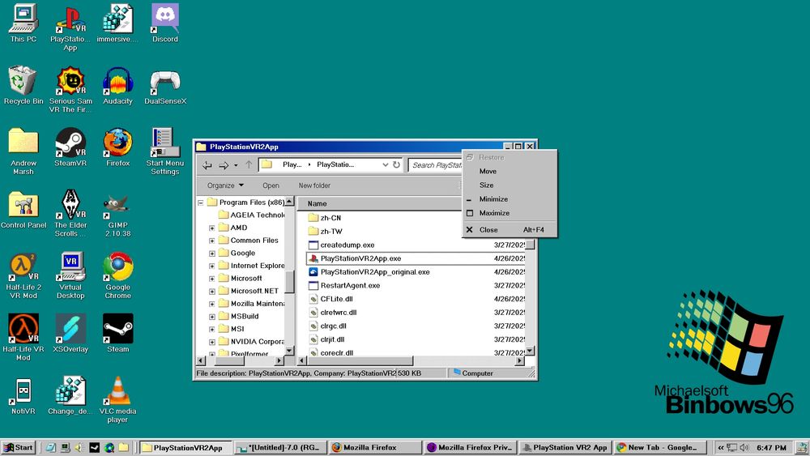Viewport: 810px width, 456px height.
Task: Open the PlayStation VR App desktop shortcut
Action: 70,27
